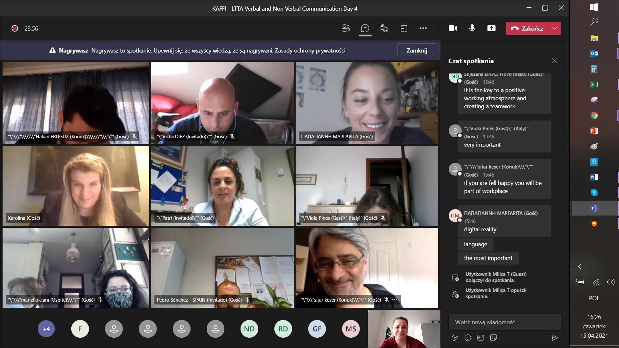Close the Czat spotkania panel
Screen dimensions: 619x348
tap(555, 61)
